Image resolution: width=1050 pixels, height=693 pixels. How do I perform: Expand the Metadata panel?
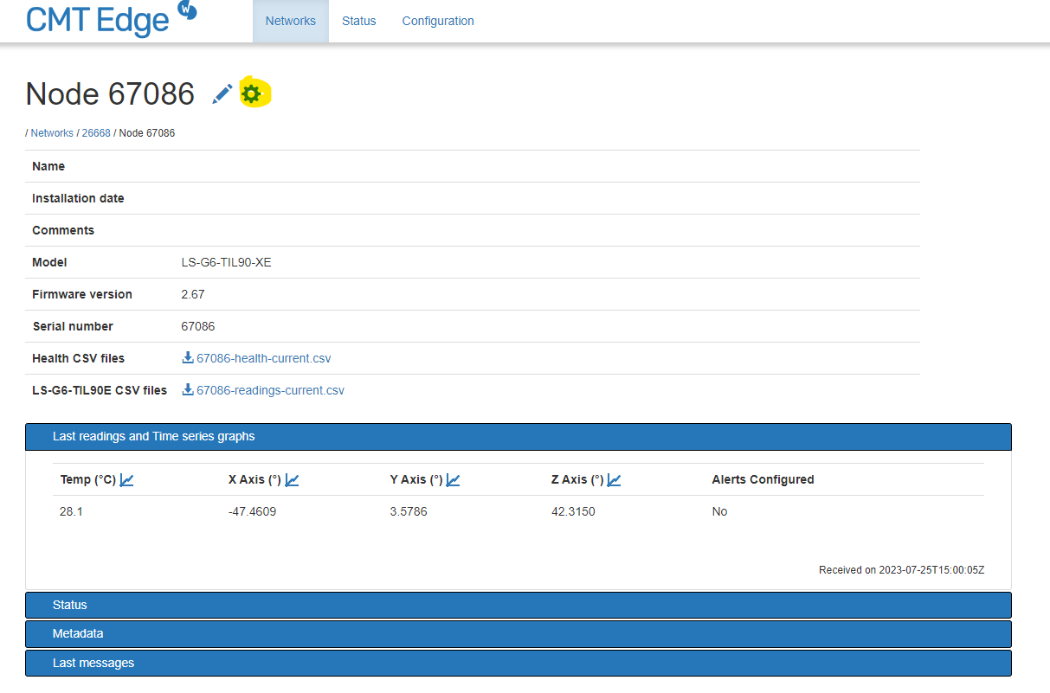point(78,633)
